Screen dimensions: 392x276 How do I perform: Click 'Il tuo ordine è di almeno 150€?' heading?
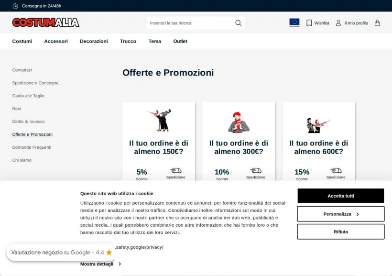[x=159, y=147]
